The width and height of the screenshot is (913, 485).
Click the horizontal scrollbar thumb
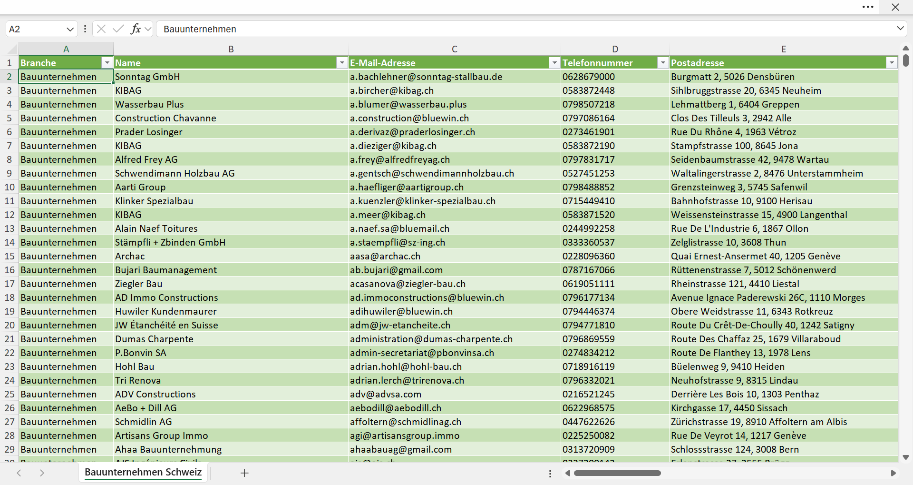[x=617, y=473]
